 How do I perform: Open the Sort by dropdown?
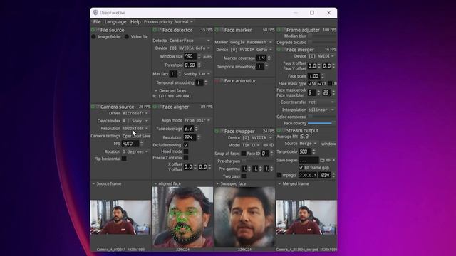pyautogui.click(x=204, y=74)
